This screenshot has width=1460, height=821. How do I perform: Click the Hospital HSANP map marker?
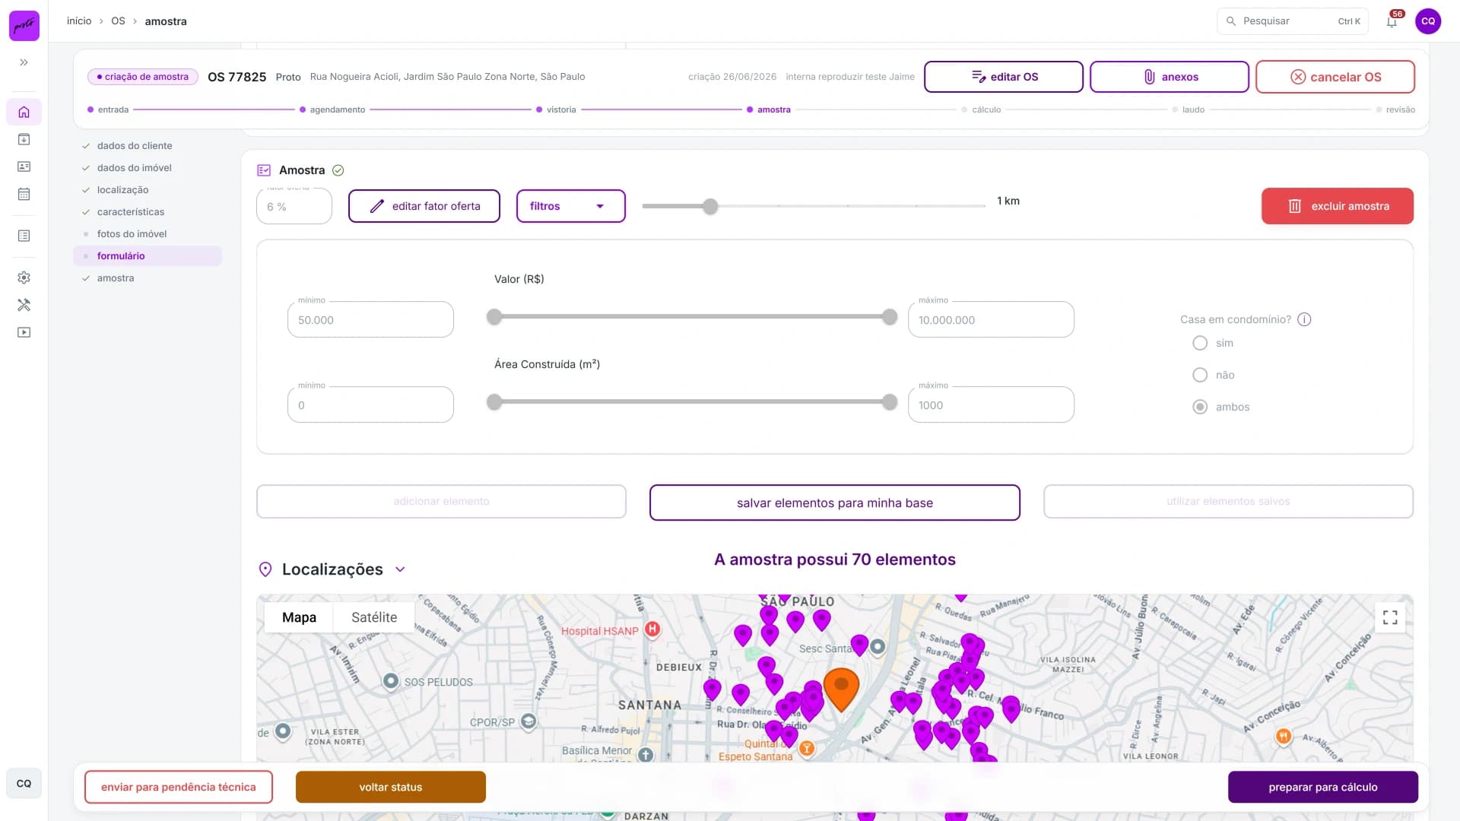(x=652, y=629)
